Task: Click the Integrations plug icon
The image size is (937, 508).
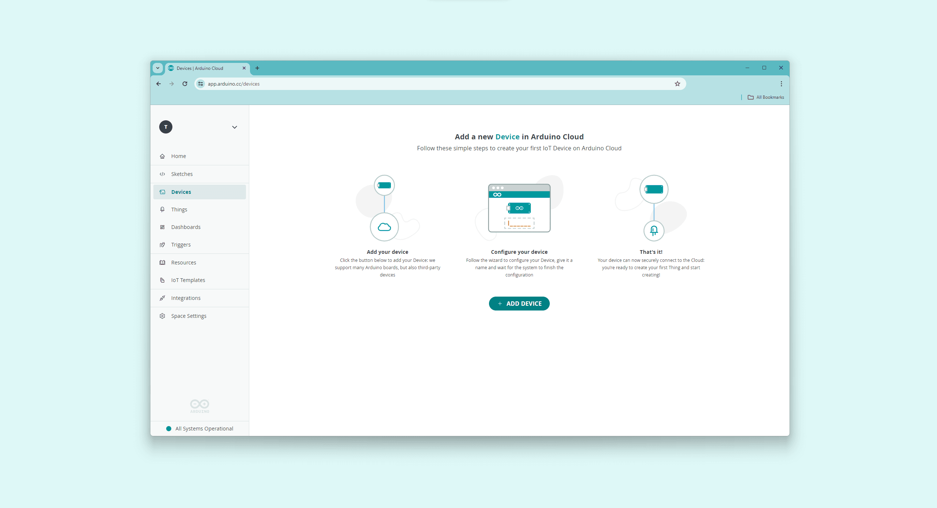Action: click(x=162, y=298)
